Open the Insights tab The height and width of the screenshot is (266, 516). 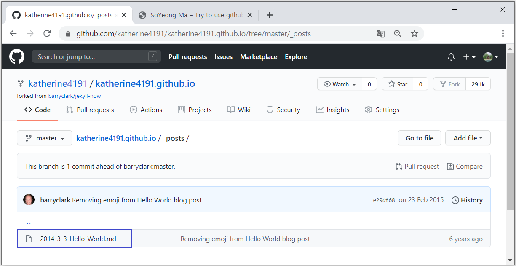click(x=332, y=110)
